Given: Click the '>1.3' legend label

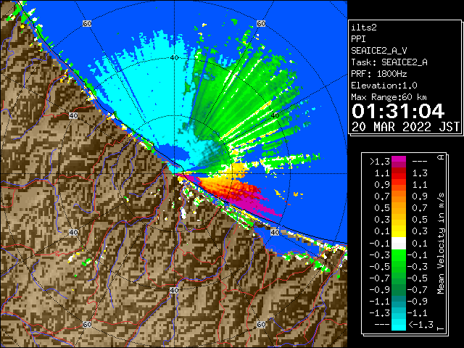Looking at the screenshot, I should click(x=380, y=162).
